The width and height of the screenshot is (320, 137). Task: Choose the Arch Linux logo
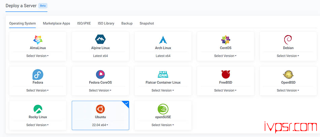pyautogui.click(x=163, y=40)
